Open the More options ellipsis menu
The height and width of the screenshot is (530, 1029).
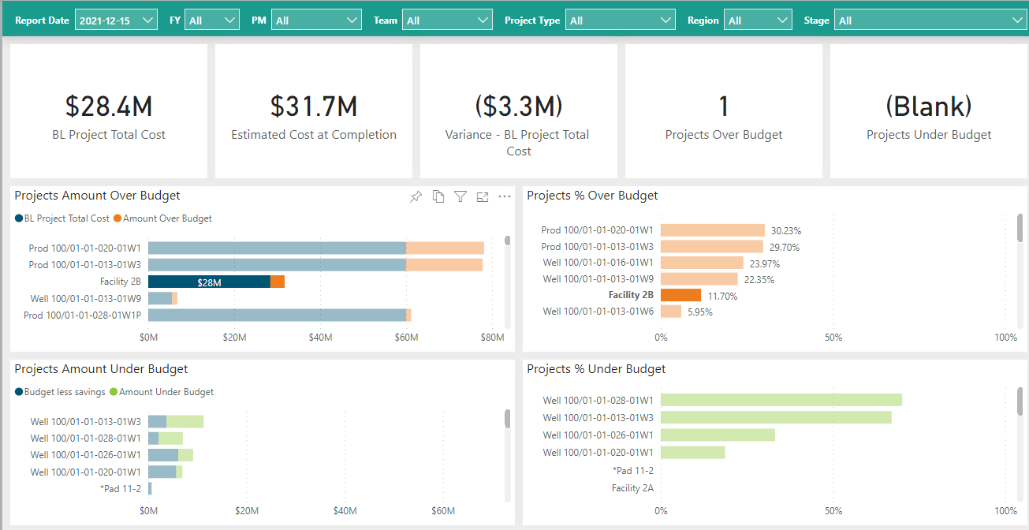505,196
